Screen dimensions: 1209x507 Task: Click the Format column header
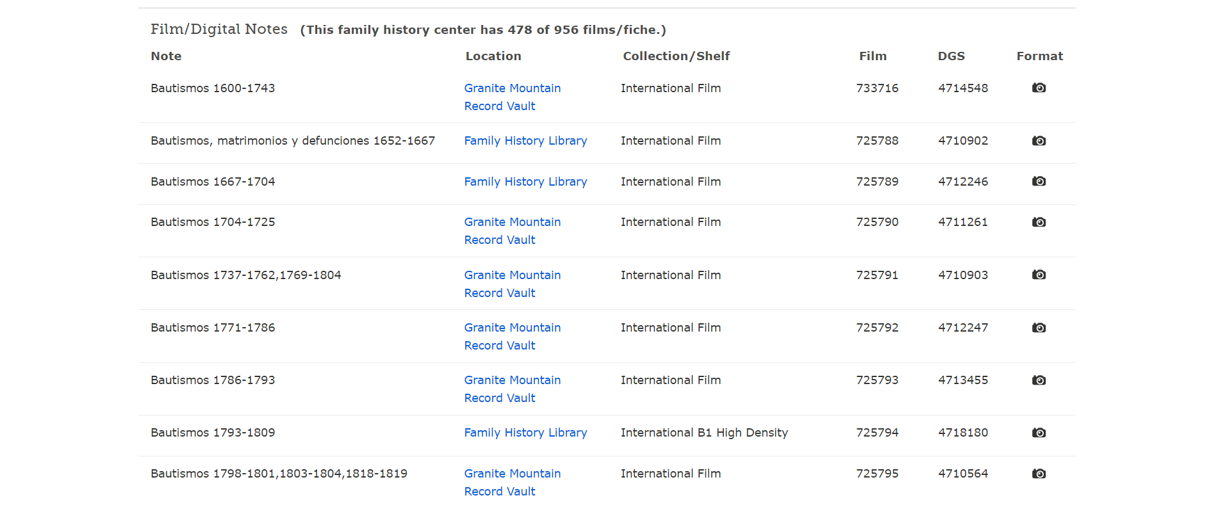tap(1039, 56)
